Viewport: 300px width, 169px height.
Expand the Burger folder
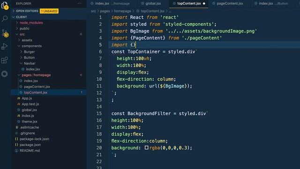(21, 52)
